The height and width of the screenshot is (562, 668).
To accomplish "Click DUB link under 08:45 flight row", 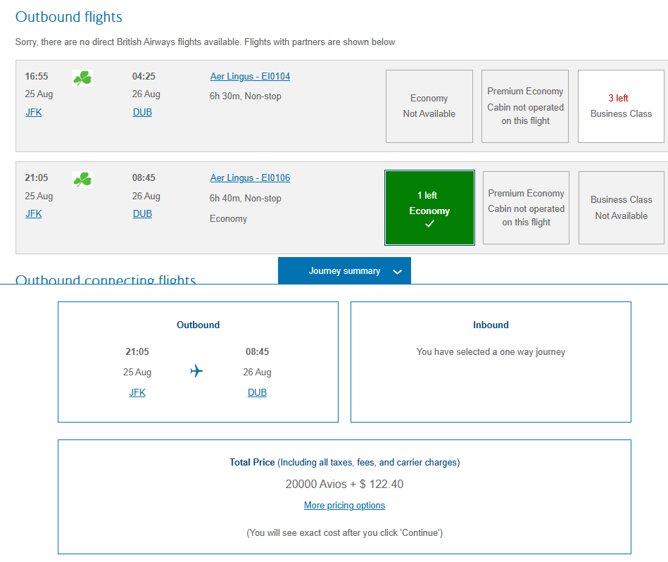I will tap(142, 213).
